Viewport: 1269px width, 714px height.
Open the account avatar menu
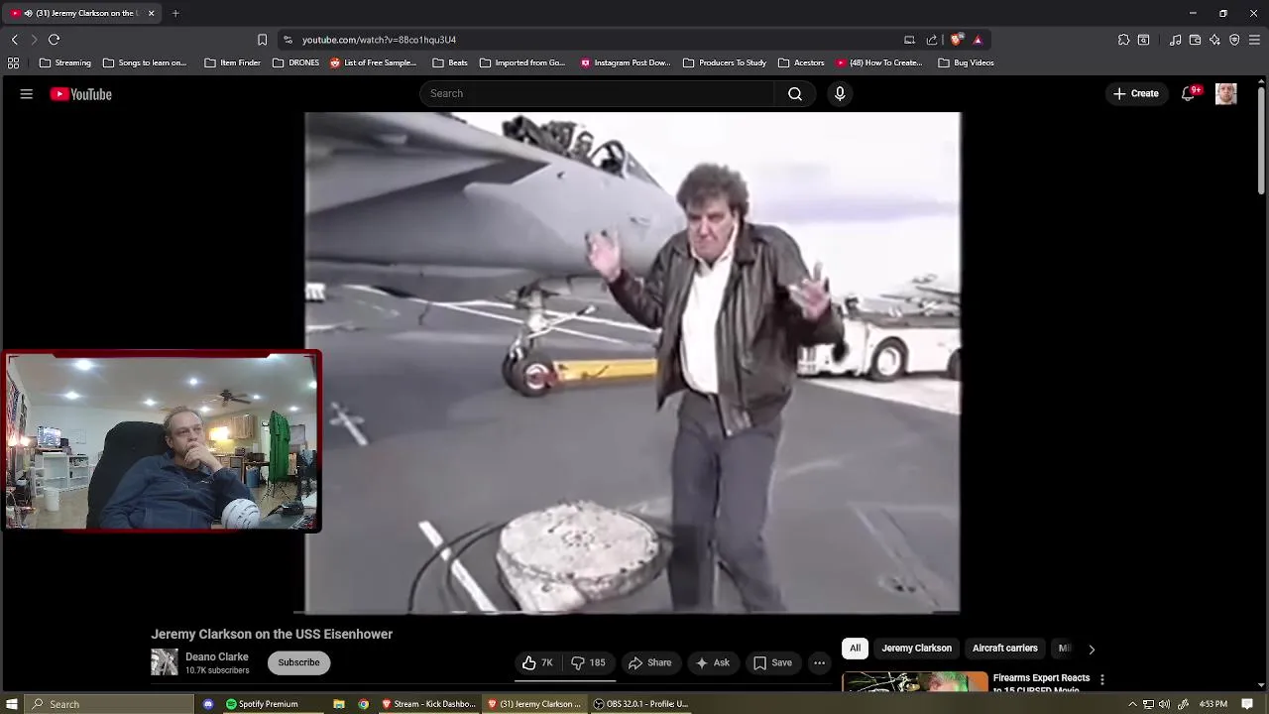click(x=1226, y=93)
